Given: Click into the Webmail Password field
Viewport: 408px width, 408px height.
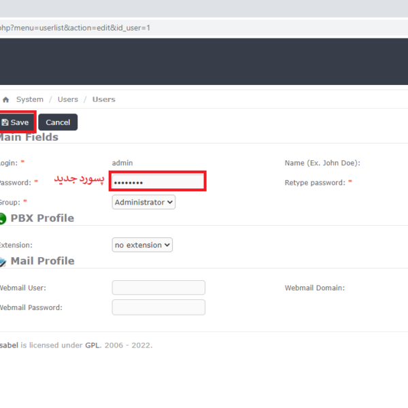Looking at the screenshot, I should coord(158,307).
